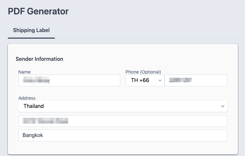Focus the street address field above Bangkok
Viewport: 245px width, 156px height.
tap(123, 121)
